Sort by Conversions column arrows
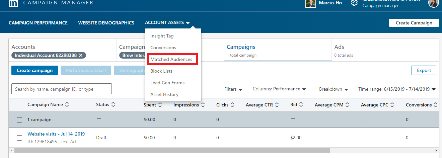This screenshot has width=442, height=158. [x=436, y=105]
